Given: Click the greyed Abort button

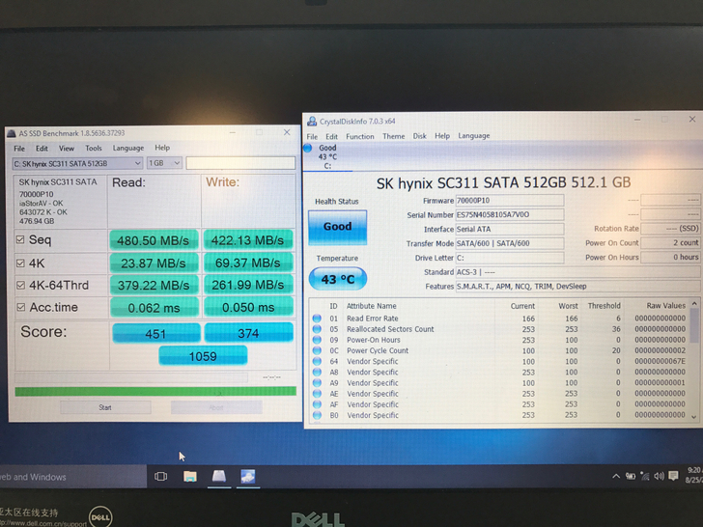Looking at the screenshot, I should pyautogui.click(x=216, y=407).
